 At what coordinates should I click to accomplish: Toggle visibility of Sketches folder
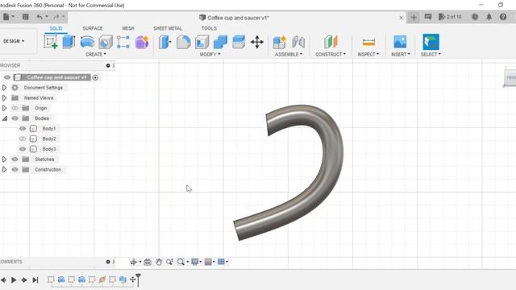[x=15, y=159]
